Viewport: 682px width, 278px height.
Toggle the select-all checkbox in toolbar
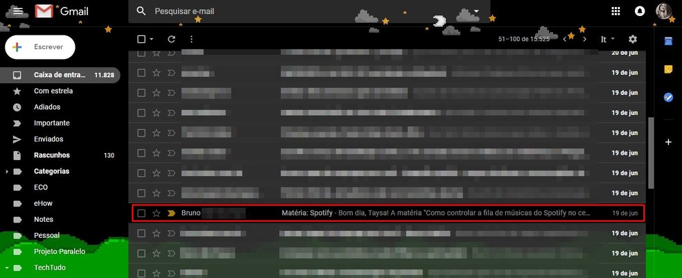tap(141, 39)
